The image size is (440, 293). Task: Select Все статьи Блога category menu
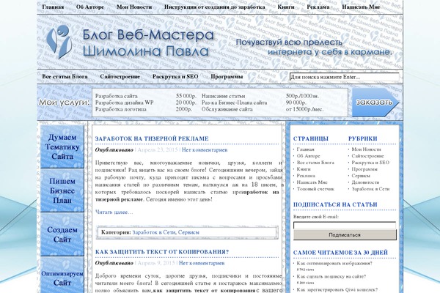pos(65,76)
